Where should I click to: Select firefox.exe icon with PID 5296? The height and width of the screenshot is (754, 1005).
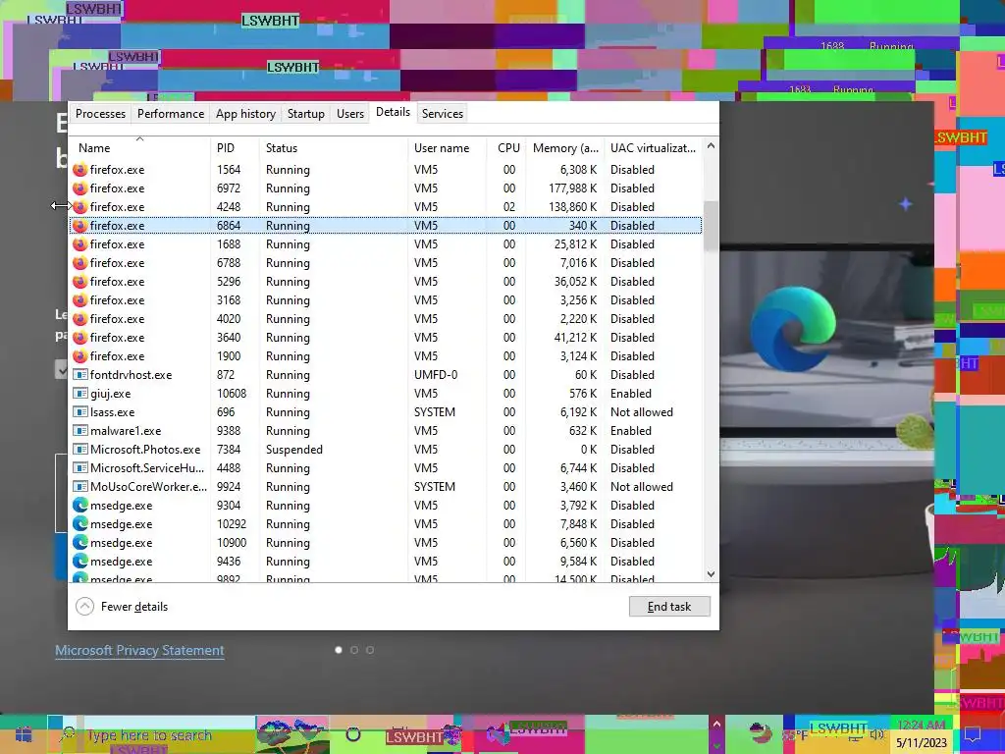pyautogui.click(x=80, y=282)
